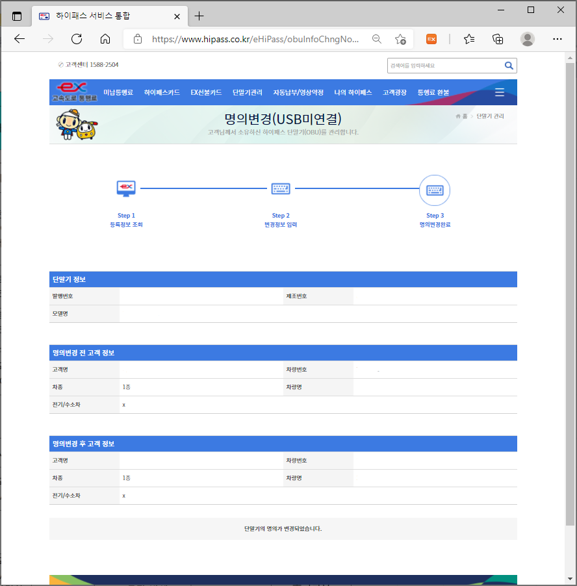577x586 pixels.
Task: Open the Collections icon in the browser toolbar
Action: [498, 39]
